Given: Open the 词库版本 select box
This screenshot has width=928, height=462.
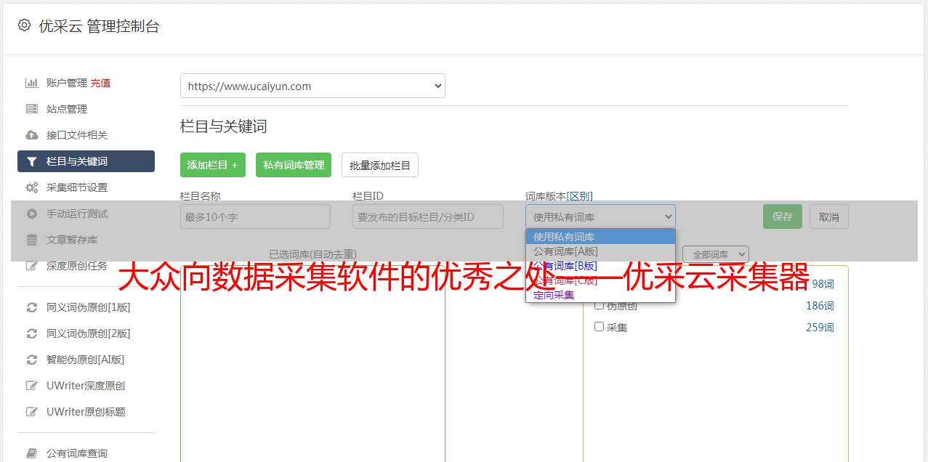Looking at the screenshot, I should pos(600,216).
